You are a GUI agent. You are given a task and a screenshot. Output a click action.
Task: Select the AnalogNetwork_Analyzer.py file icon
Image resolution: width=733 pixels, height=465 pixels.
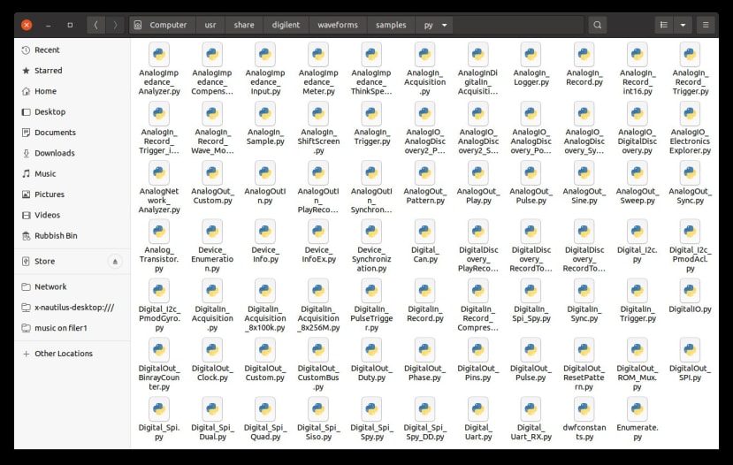click(x=159, y=172)
